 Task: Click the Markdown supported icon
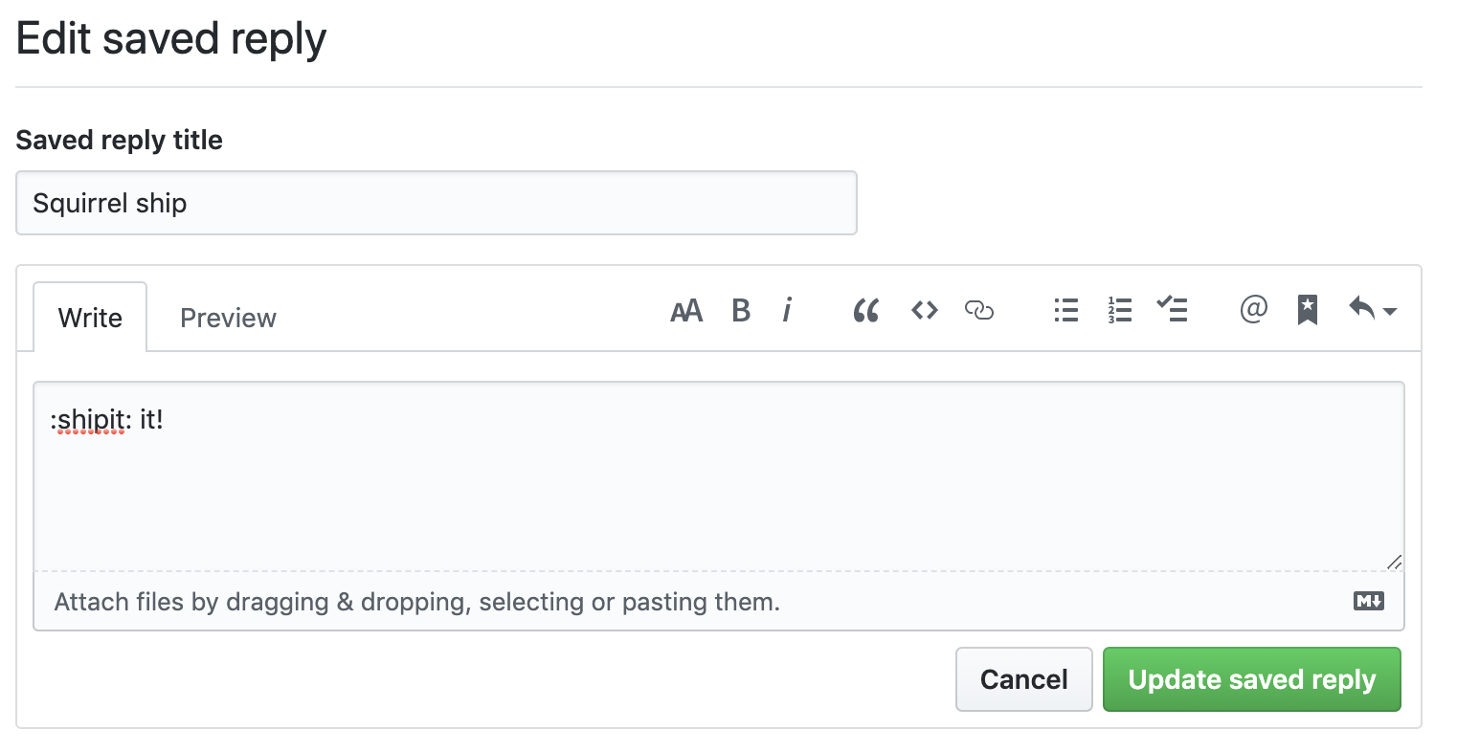click(1368, 602)
